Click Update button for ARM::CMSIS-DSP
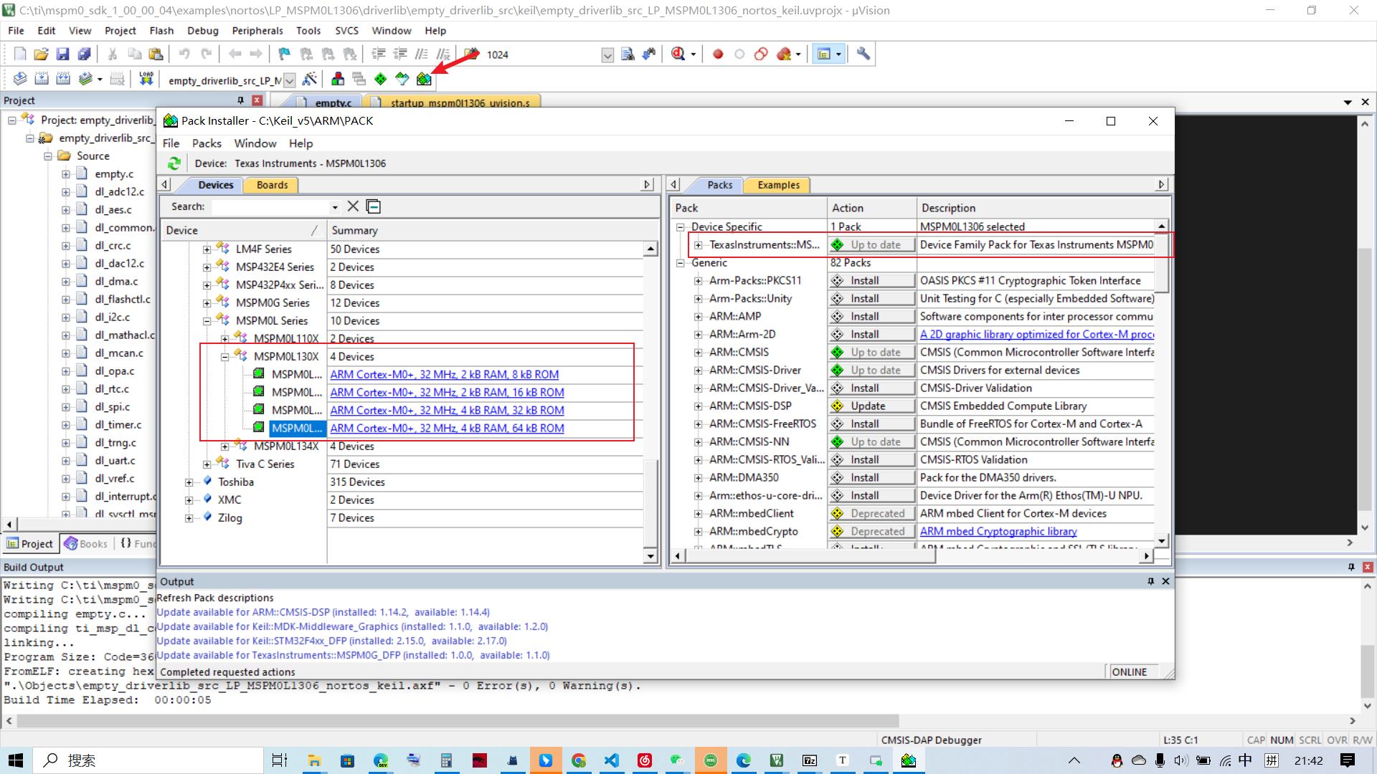Image resolution: width=1377 pixels, height=774 pixels. 871,406
